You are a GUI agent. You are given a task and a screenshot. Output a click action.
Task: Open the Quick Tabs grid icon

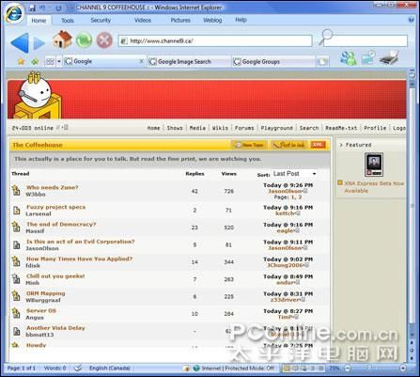coord(50,62)
